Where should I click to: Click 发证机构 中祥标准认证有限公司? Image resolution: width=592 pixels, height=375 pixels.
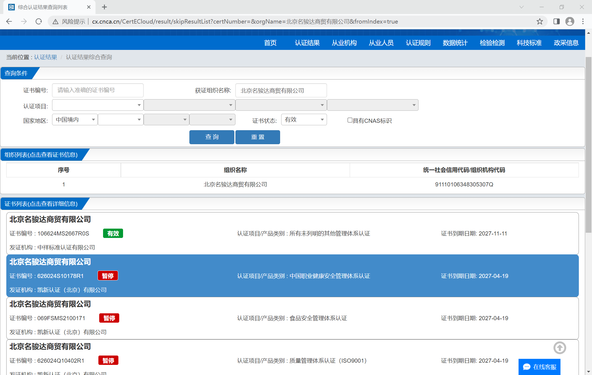click(x=52, y=248)
